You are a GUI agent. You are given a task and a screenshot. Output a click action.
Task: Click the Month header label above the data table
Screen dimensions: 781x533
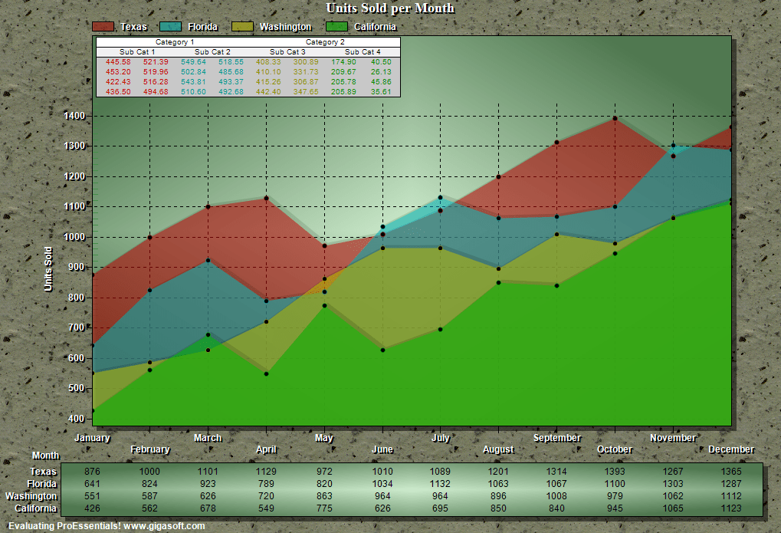point(45,456)
